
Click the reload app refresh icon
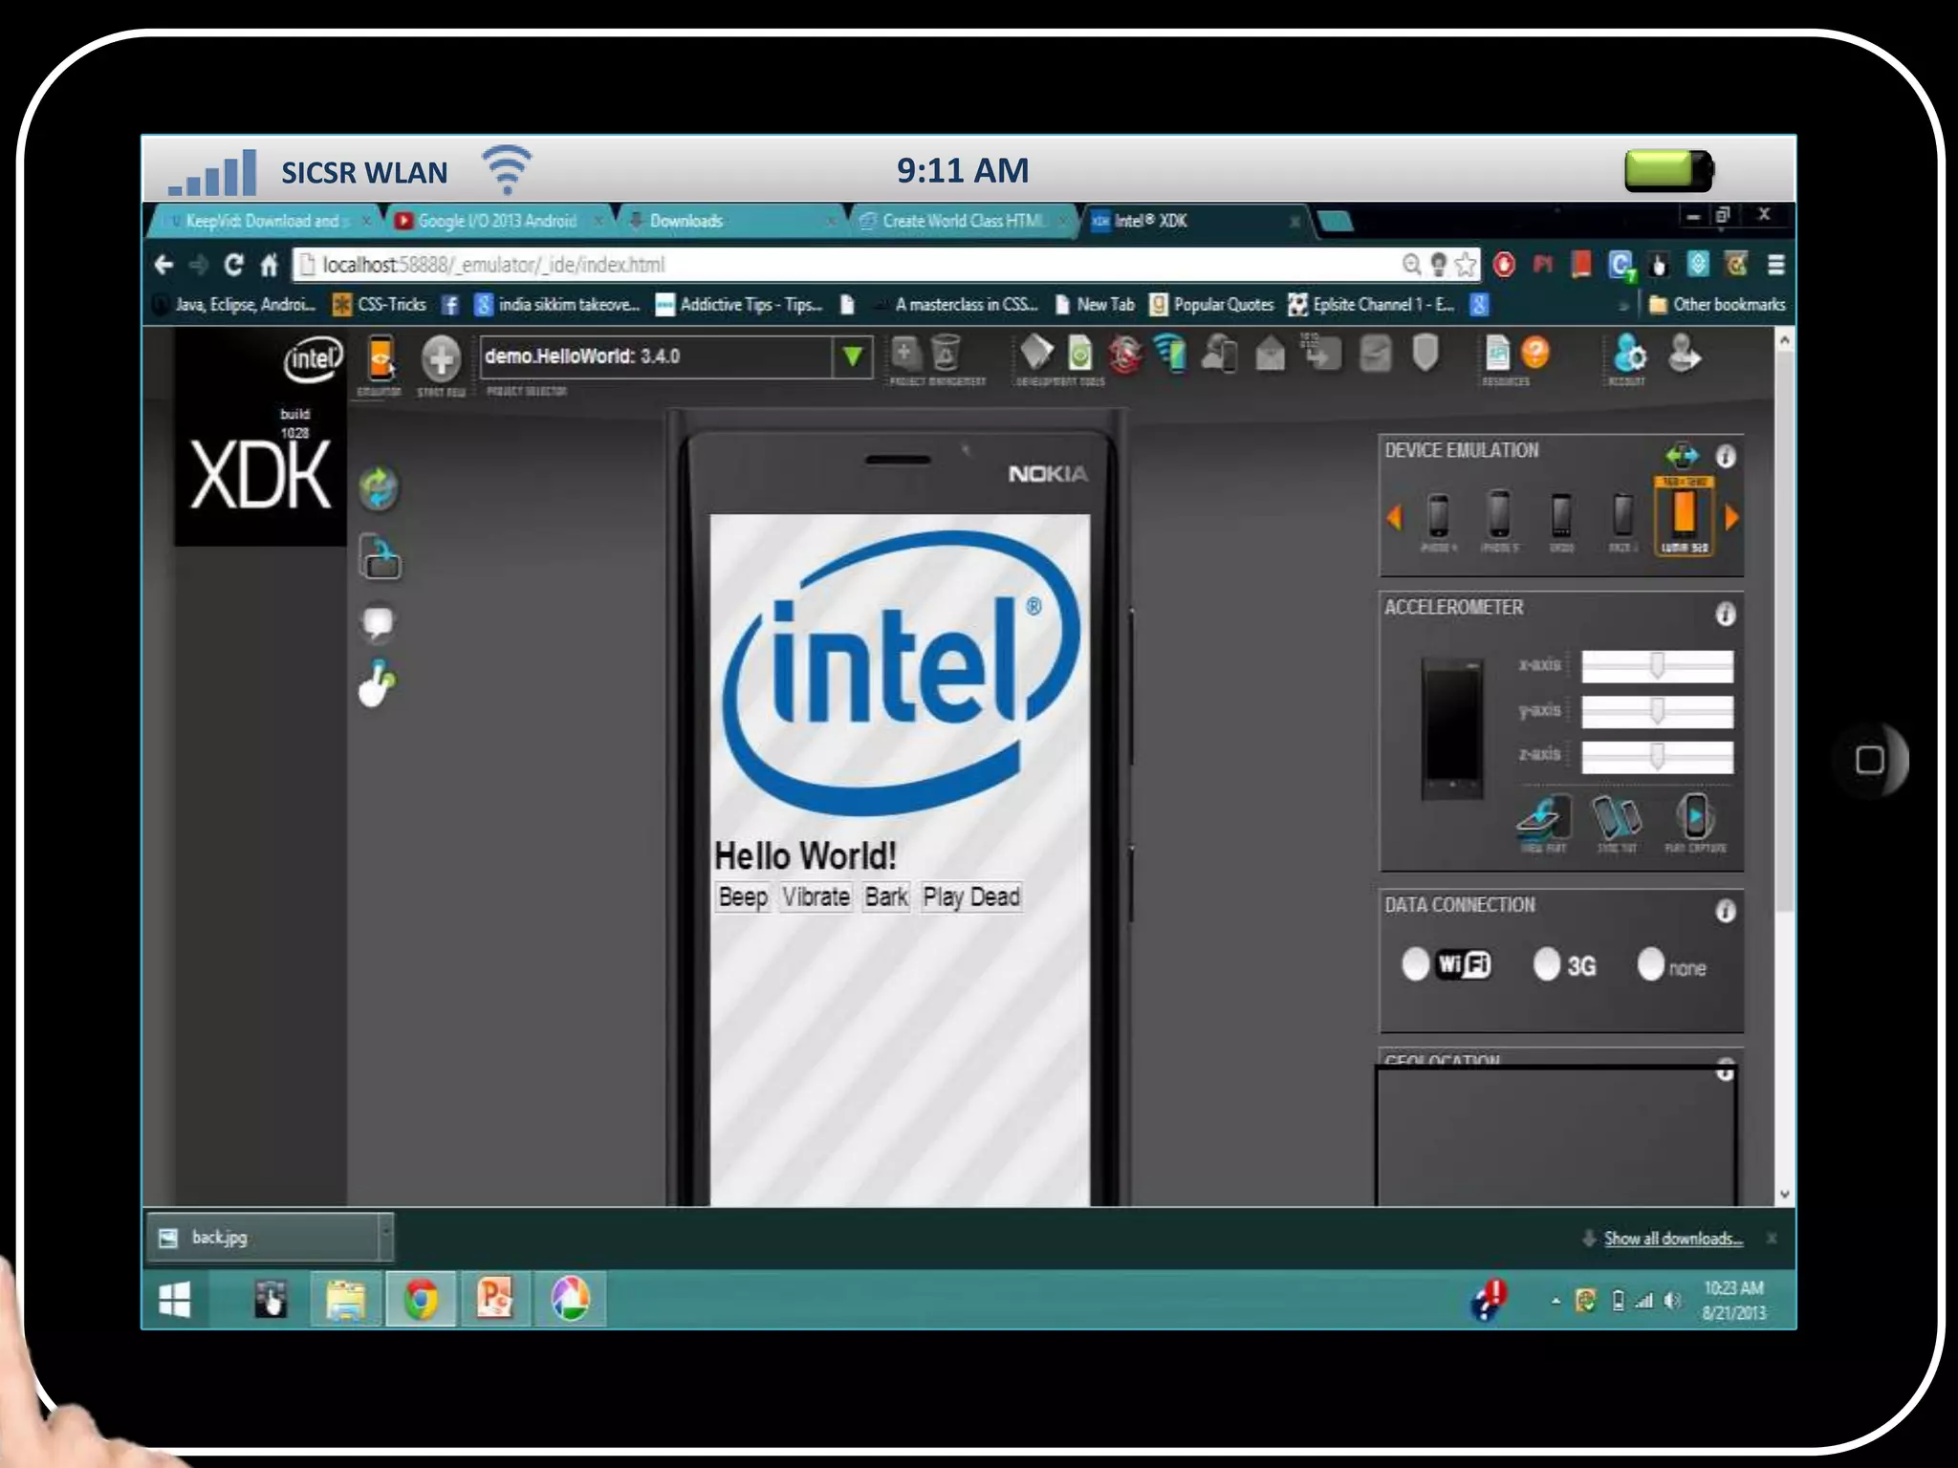[x=379, y=488]
